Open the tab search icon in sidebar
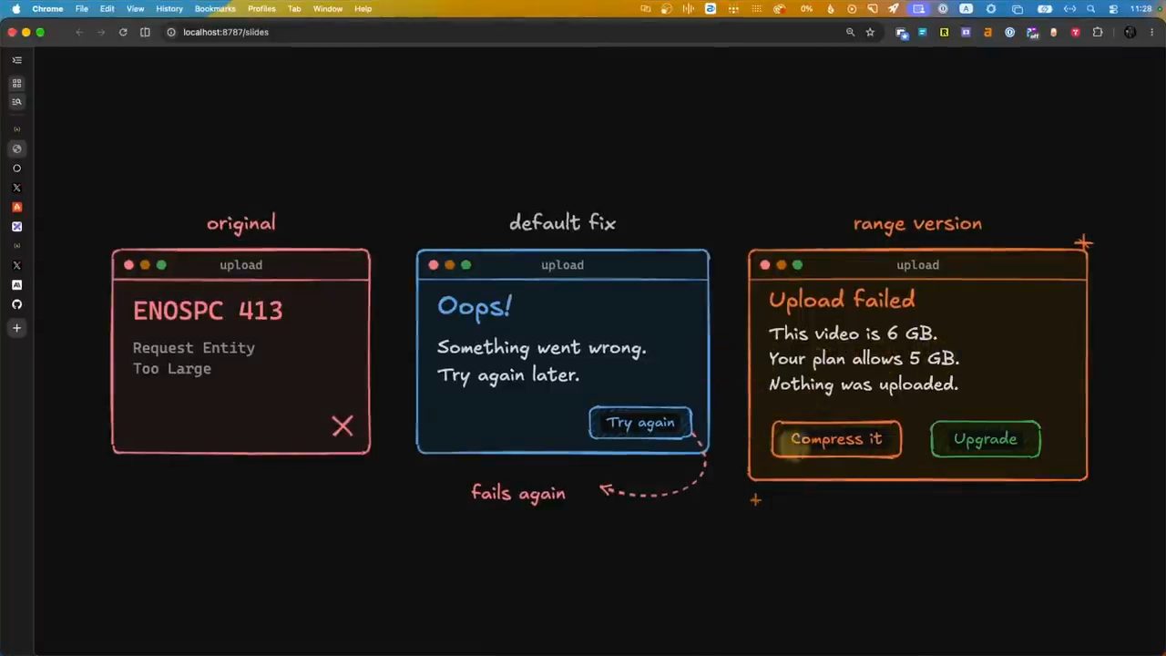This screenshot has width=1166, height=656. point(16,102)
